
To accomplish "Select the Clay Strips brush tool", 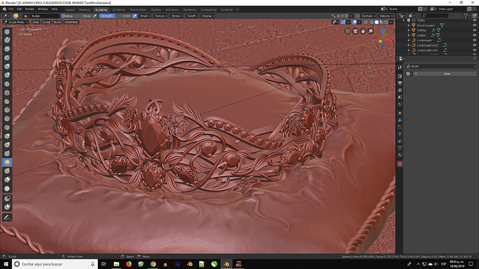I will 7,49.
